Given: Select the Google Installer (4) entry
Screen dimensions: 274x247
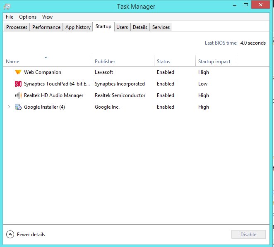Looking at the screenshot, I should (44, 107).
